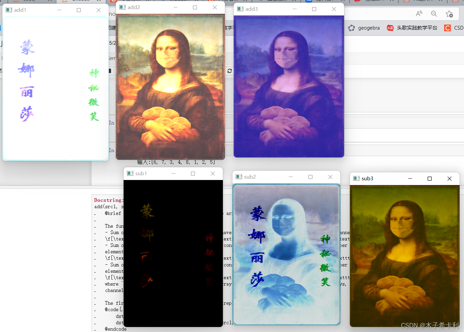Click the yellowish sub3 Mona Lisa image

coord(405,256)
